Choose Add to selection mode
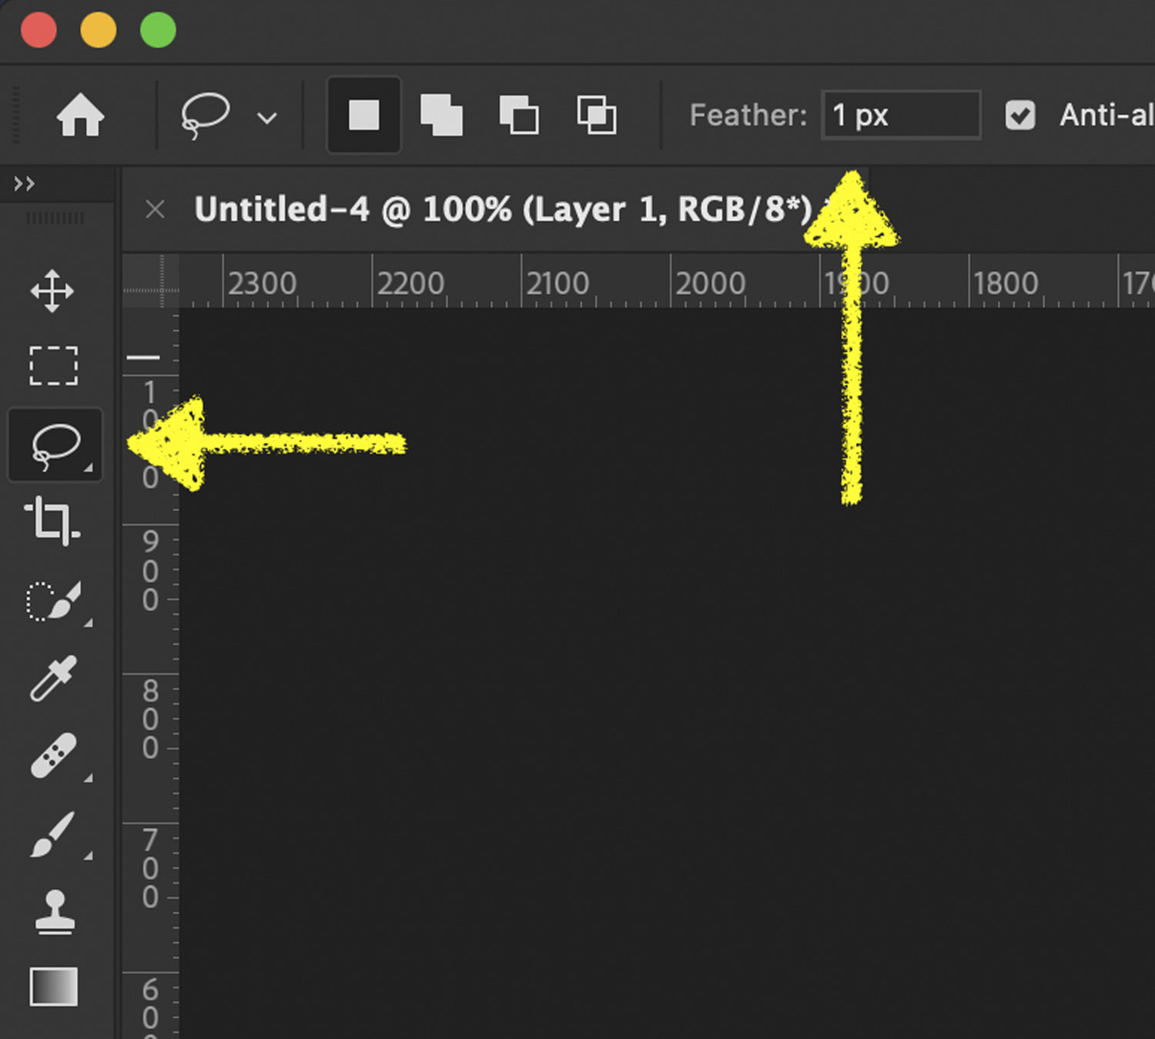Viewport: 1155px width, 1039px height. 441,116
